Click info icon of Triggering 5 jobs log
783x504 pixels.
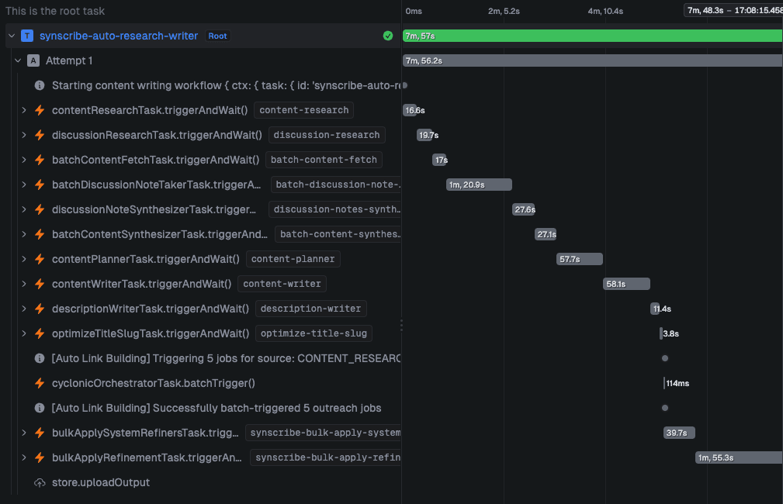pos(40,358)
